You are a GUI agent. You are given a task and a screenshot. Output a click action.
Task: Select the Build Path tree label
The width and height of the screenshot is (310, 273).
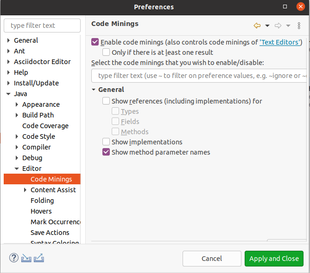[38, 115]
